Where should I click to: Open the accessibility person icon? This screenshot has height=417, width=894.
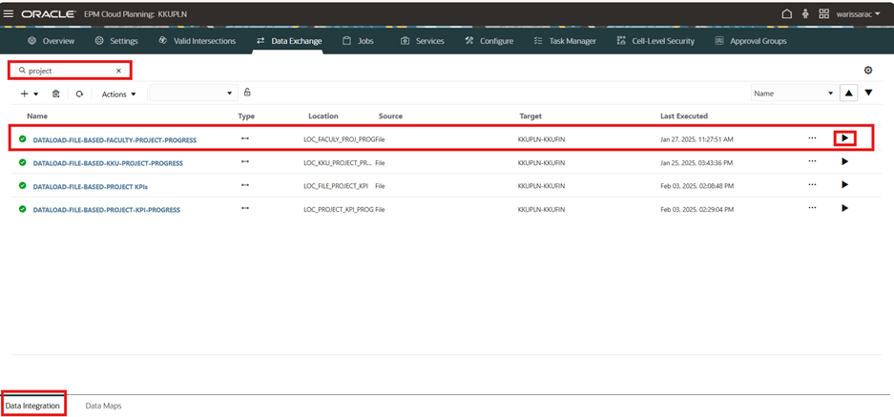pos(805,14)
